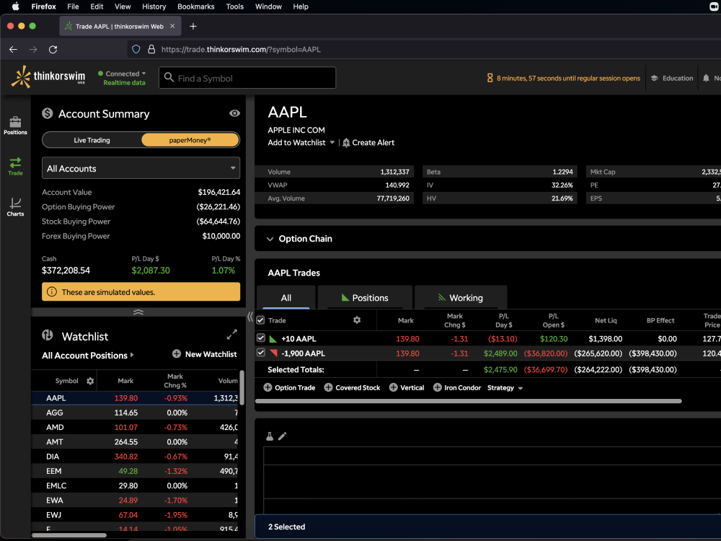Toggle account values visibility eye

pyautogui.click(x=234, y=113)
